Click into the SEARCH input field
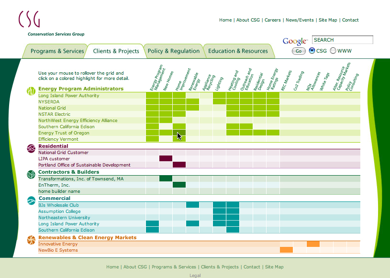Image resolution: width=390 pixels, height=278 pixels. point(343,40)
